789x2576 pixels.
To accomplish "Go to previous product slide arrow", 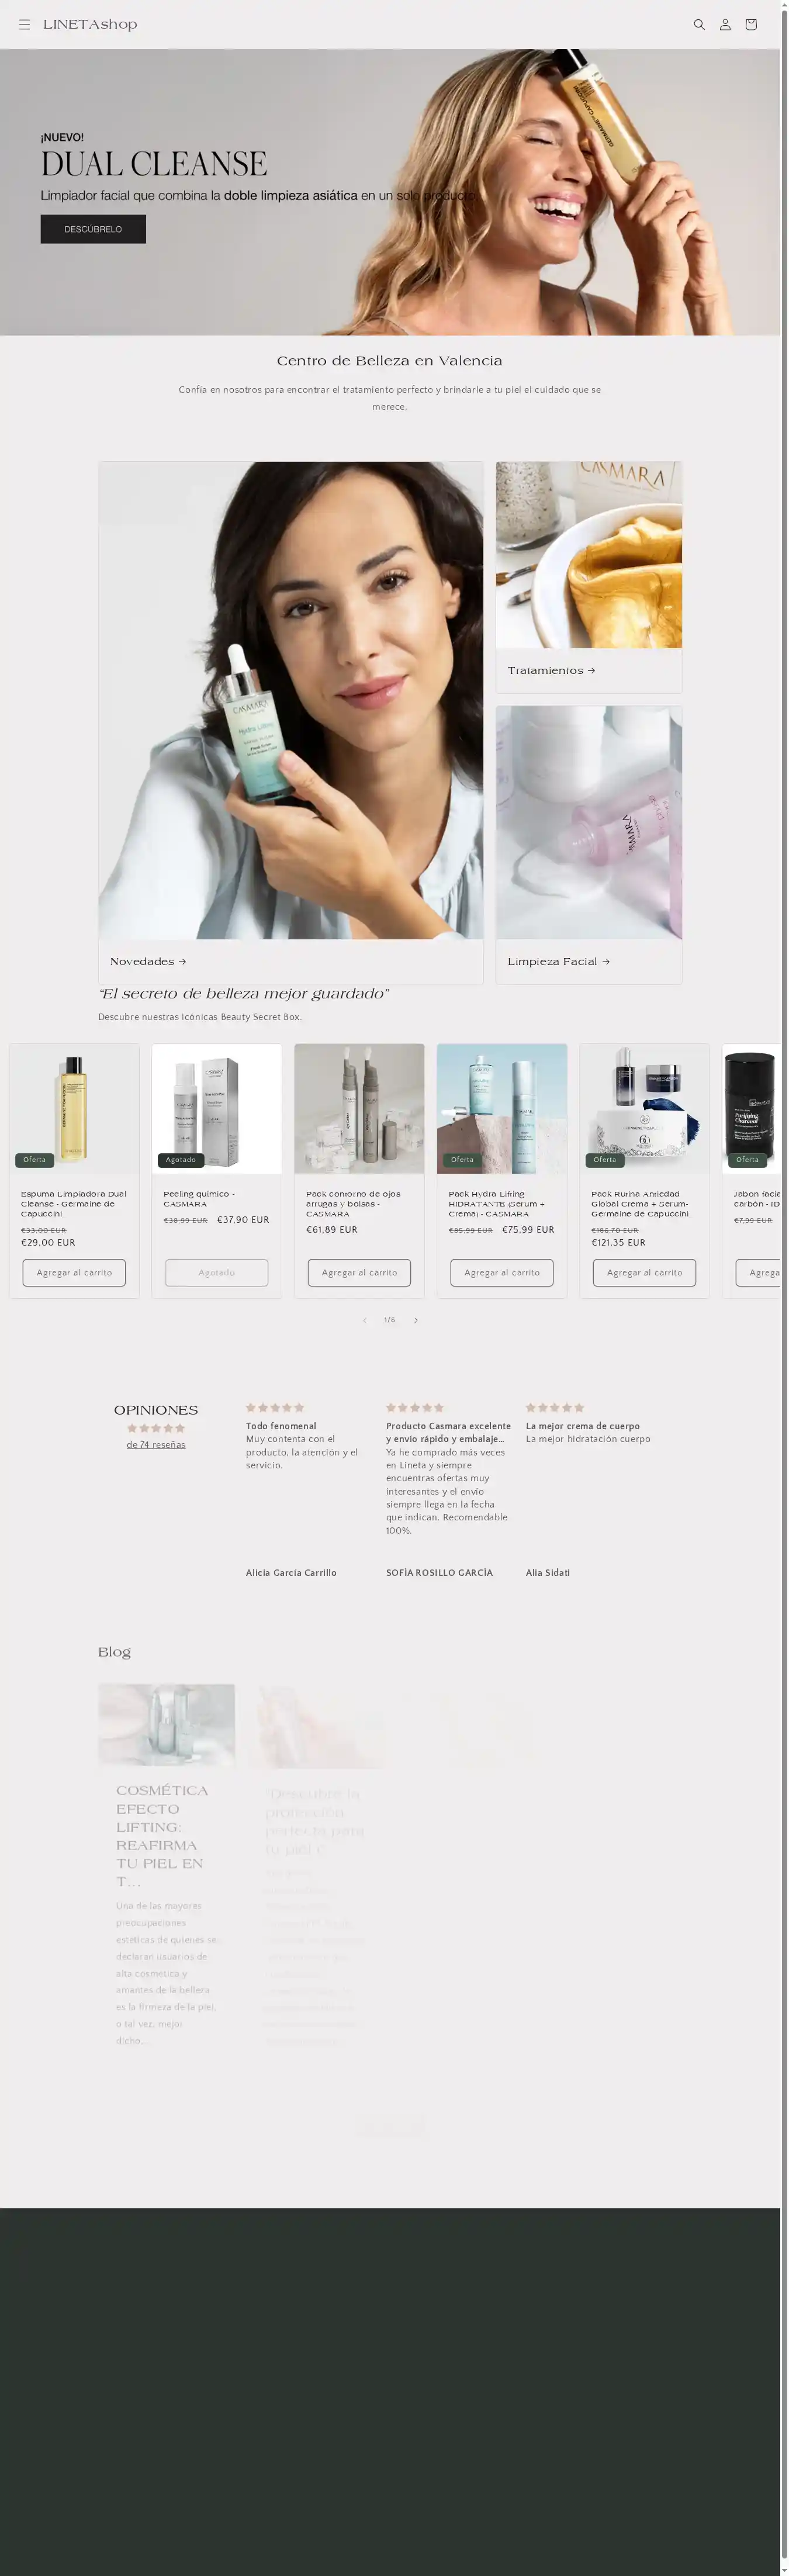I will click(364, 1320).
